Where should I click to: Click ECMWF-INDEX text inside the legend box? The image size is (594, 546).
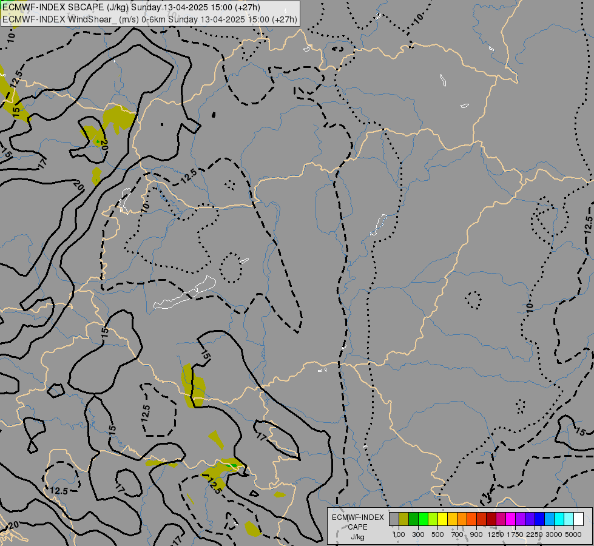pos(358,517)
